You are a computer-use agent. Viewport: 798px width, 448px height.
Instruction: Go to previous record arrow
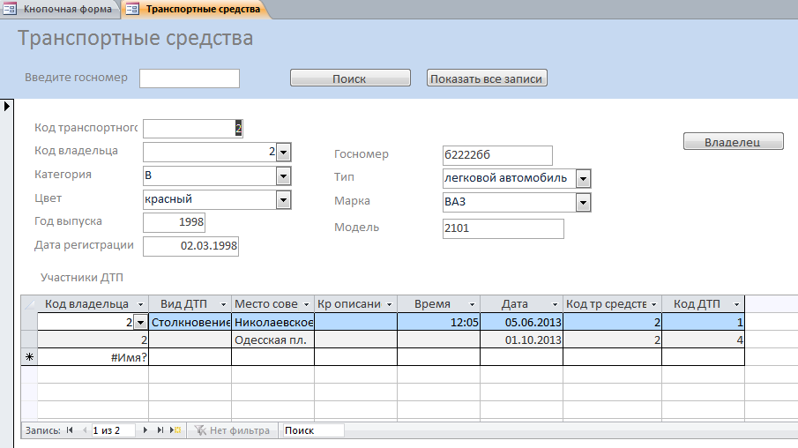click(x=85, y=430)
